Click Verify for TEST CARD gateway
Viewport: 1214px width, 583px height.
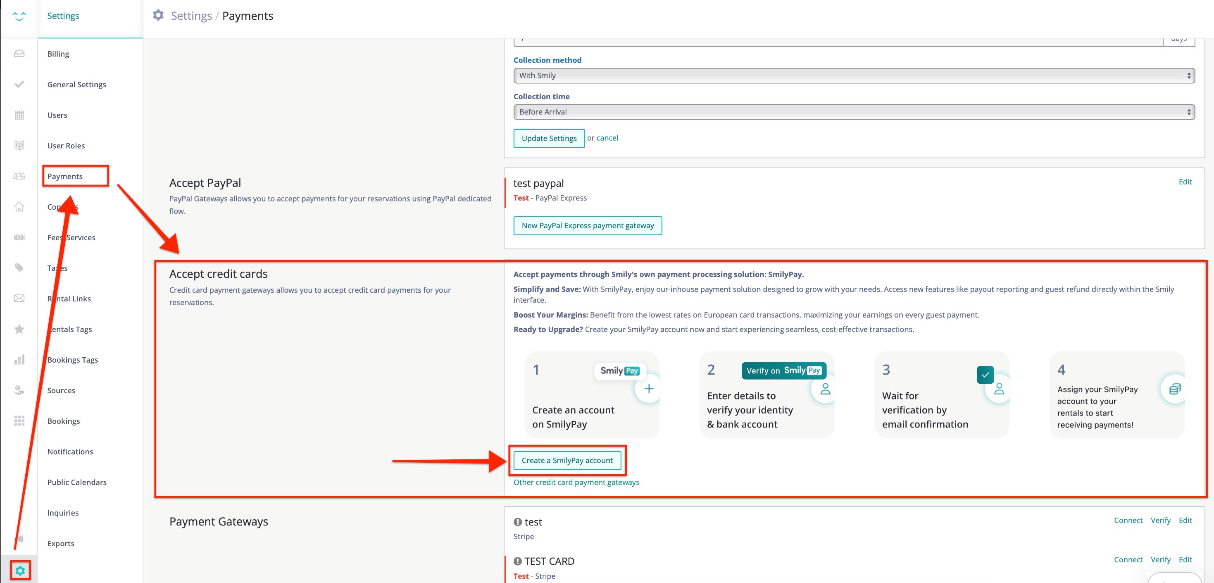[1161, 559]
